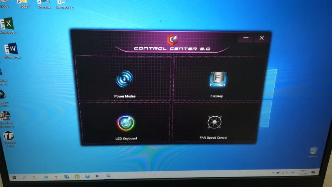Open the FAN Speed Control fan icon
This screenshot has width=332, height=187.
tap(214, 122)
